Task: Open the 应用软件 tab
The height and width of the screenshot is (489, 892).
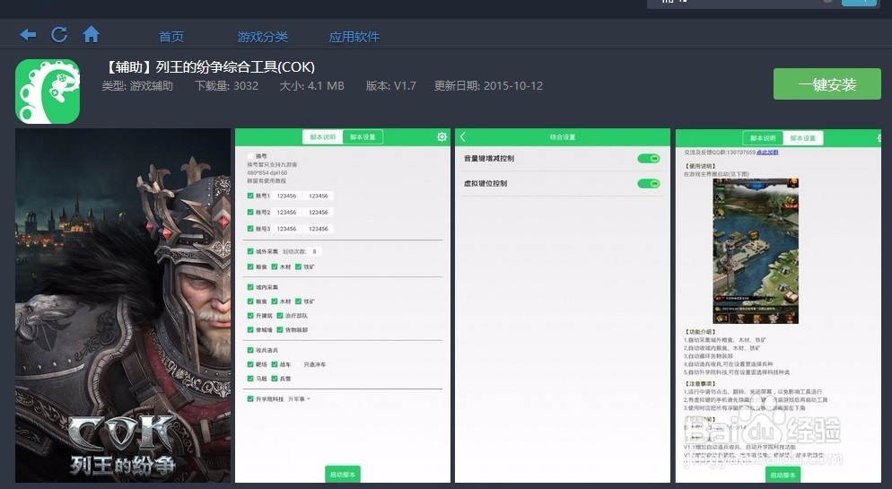Action: (354, 37)
